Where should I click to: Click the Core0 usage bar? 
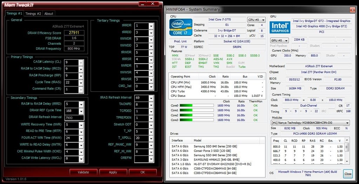click(197, 105)
